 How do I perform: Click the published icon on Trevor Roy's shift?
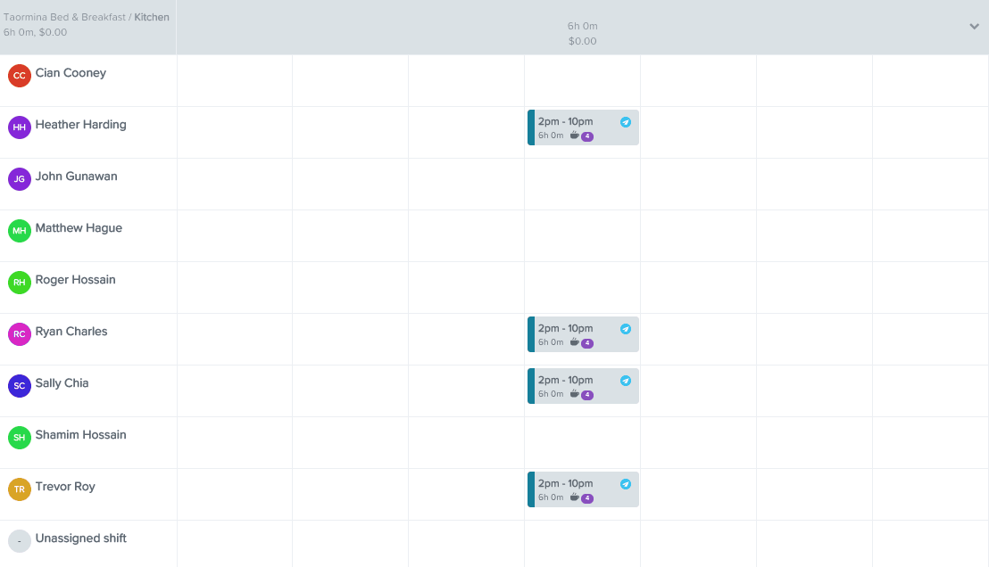pos(626,483)
